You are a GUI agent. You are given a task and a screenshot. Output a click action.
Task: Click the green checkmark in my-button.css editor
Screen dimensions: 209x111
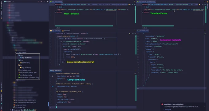tap(135, 73)
